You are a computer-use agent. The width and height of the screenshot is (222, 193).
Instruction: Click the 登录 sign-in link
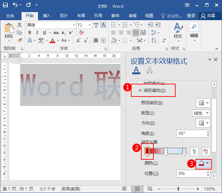tap(191, 16)
